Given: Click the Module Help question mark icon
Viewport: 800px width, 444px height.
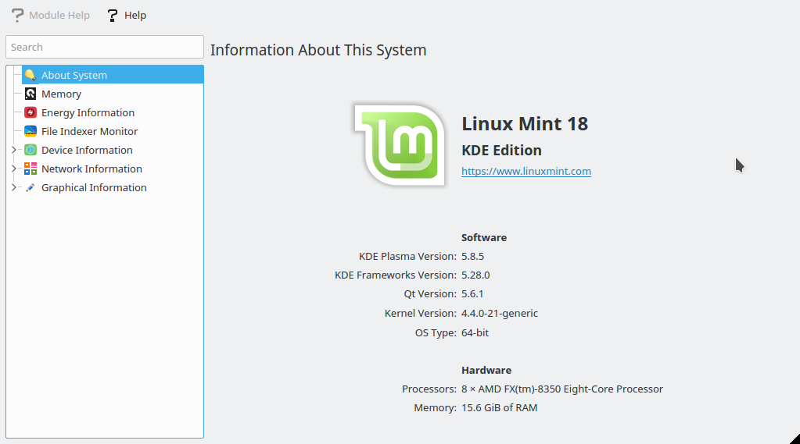Looking at the screenshot, I should coord(18,16).
